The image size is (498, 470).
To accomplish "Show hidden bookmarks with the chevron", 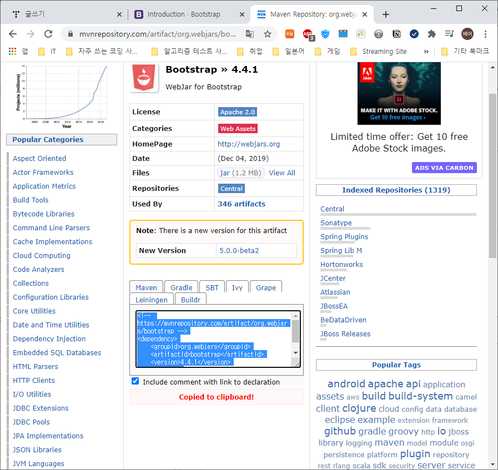I will pyautogui.click(x=426, y=52).
